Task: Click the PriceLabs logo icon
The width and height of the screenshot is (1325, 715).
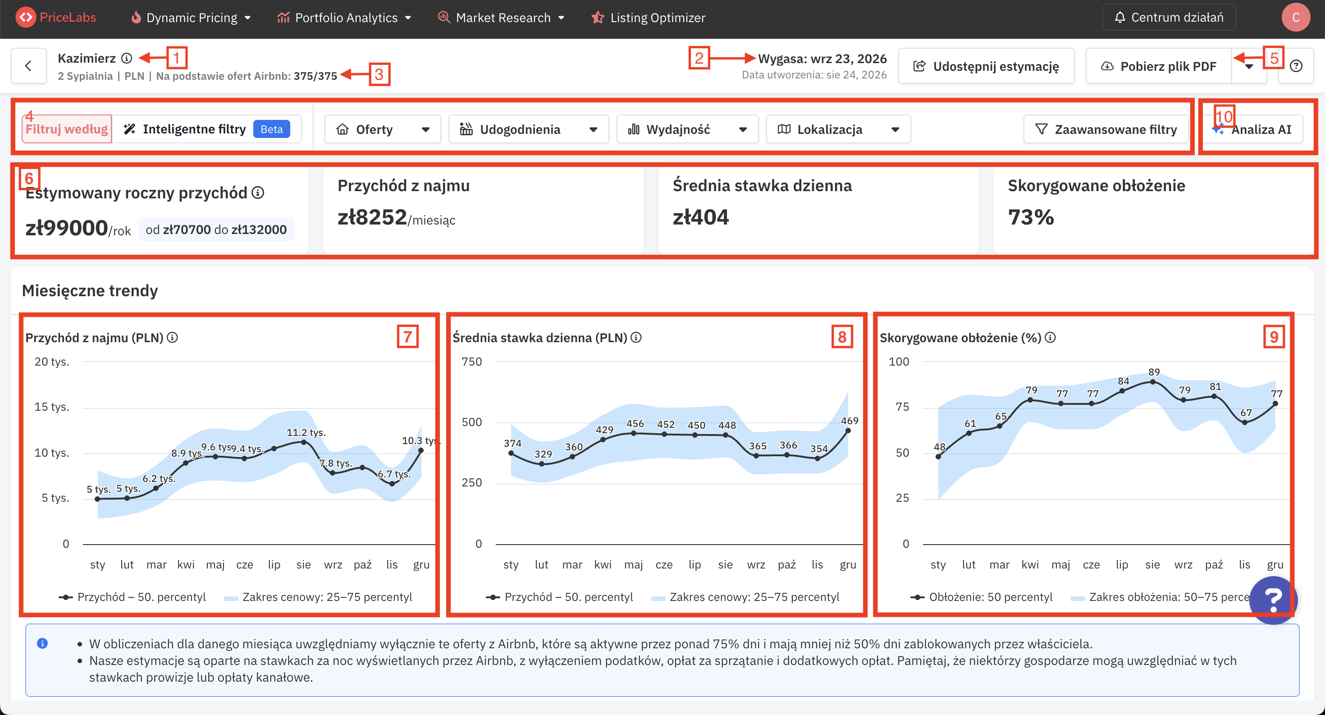Action: pyautogui.click(x=26, y=18)
